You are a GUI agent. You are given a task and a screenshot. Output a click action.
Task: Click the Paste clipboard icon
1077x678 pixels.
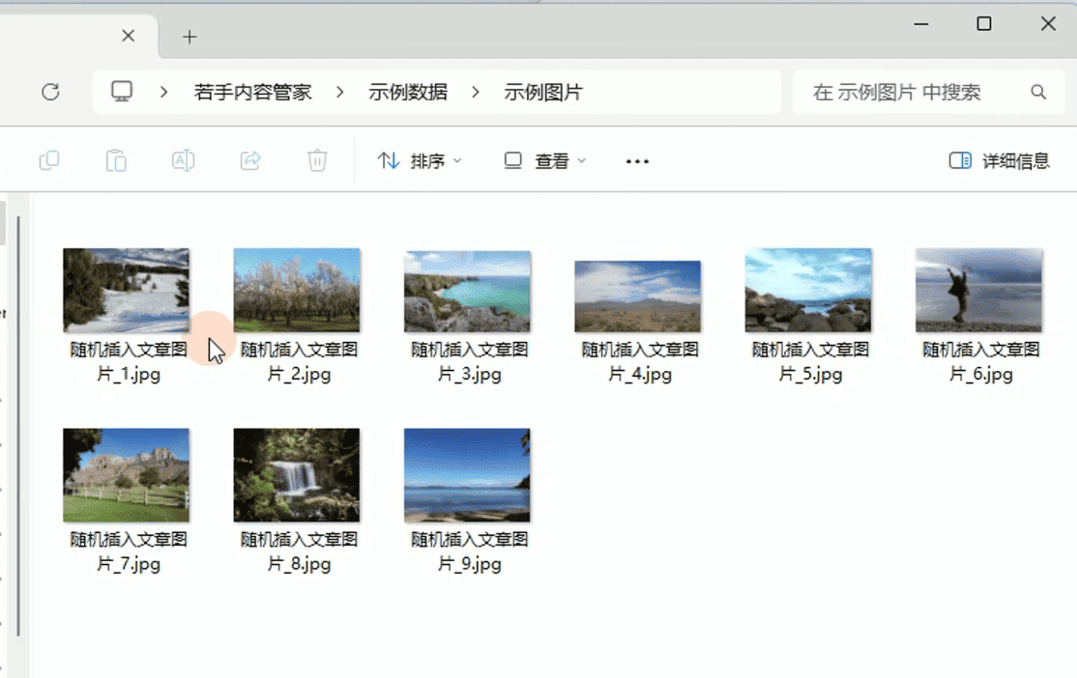coord(116,160)
